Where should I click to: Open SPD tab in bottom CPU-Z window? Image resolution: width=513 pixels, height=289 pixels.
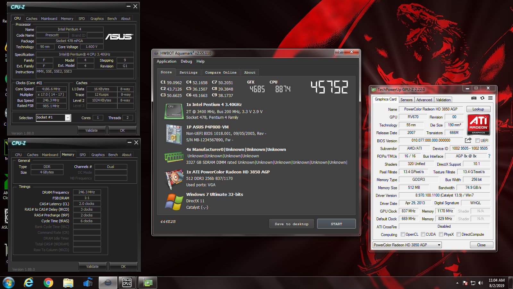(83, 155)
